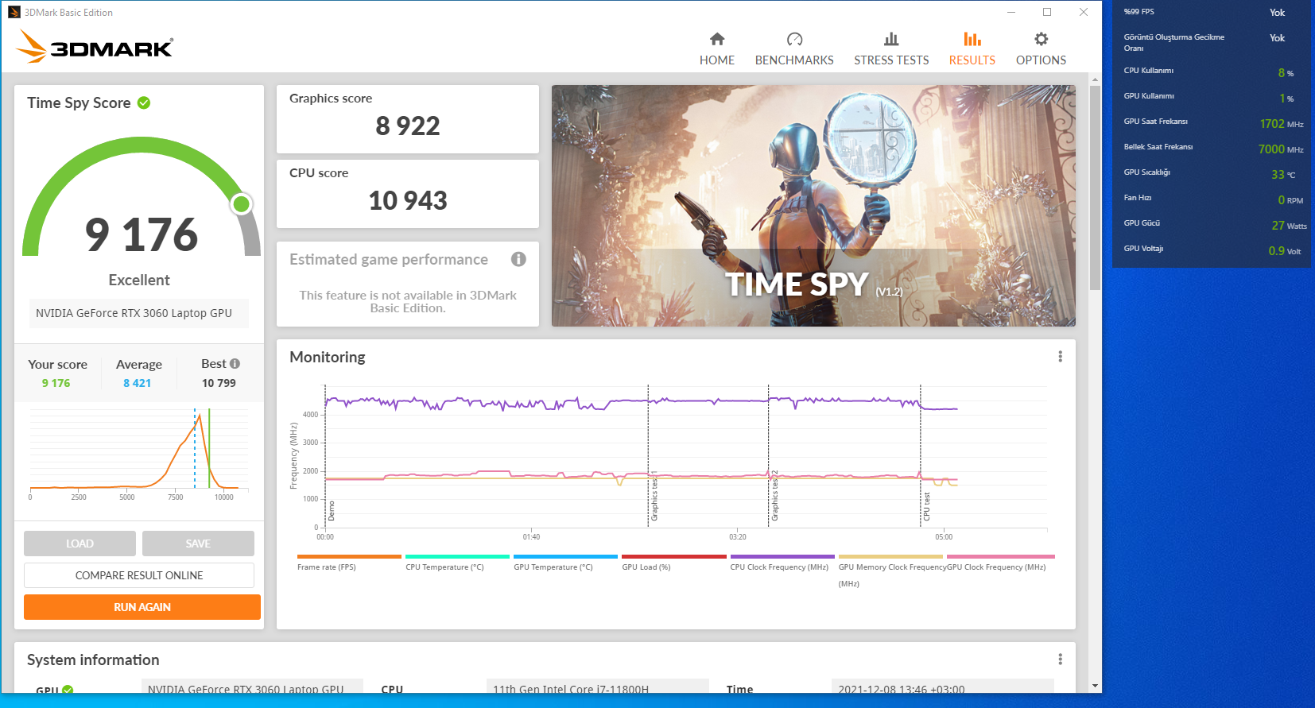Select the RESULTS tab
Viewport: 1315px width, 708px height.
click(972, 60)
